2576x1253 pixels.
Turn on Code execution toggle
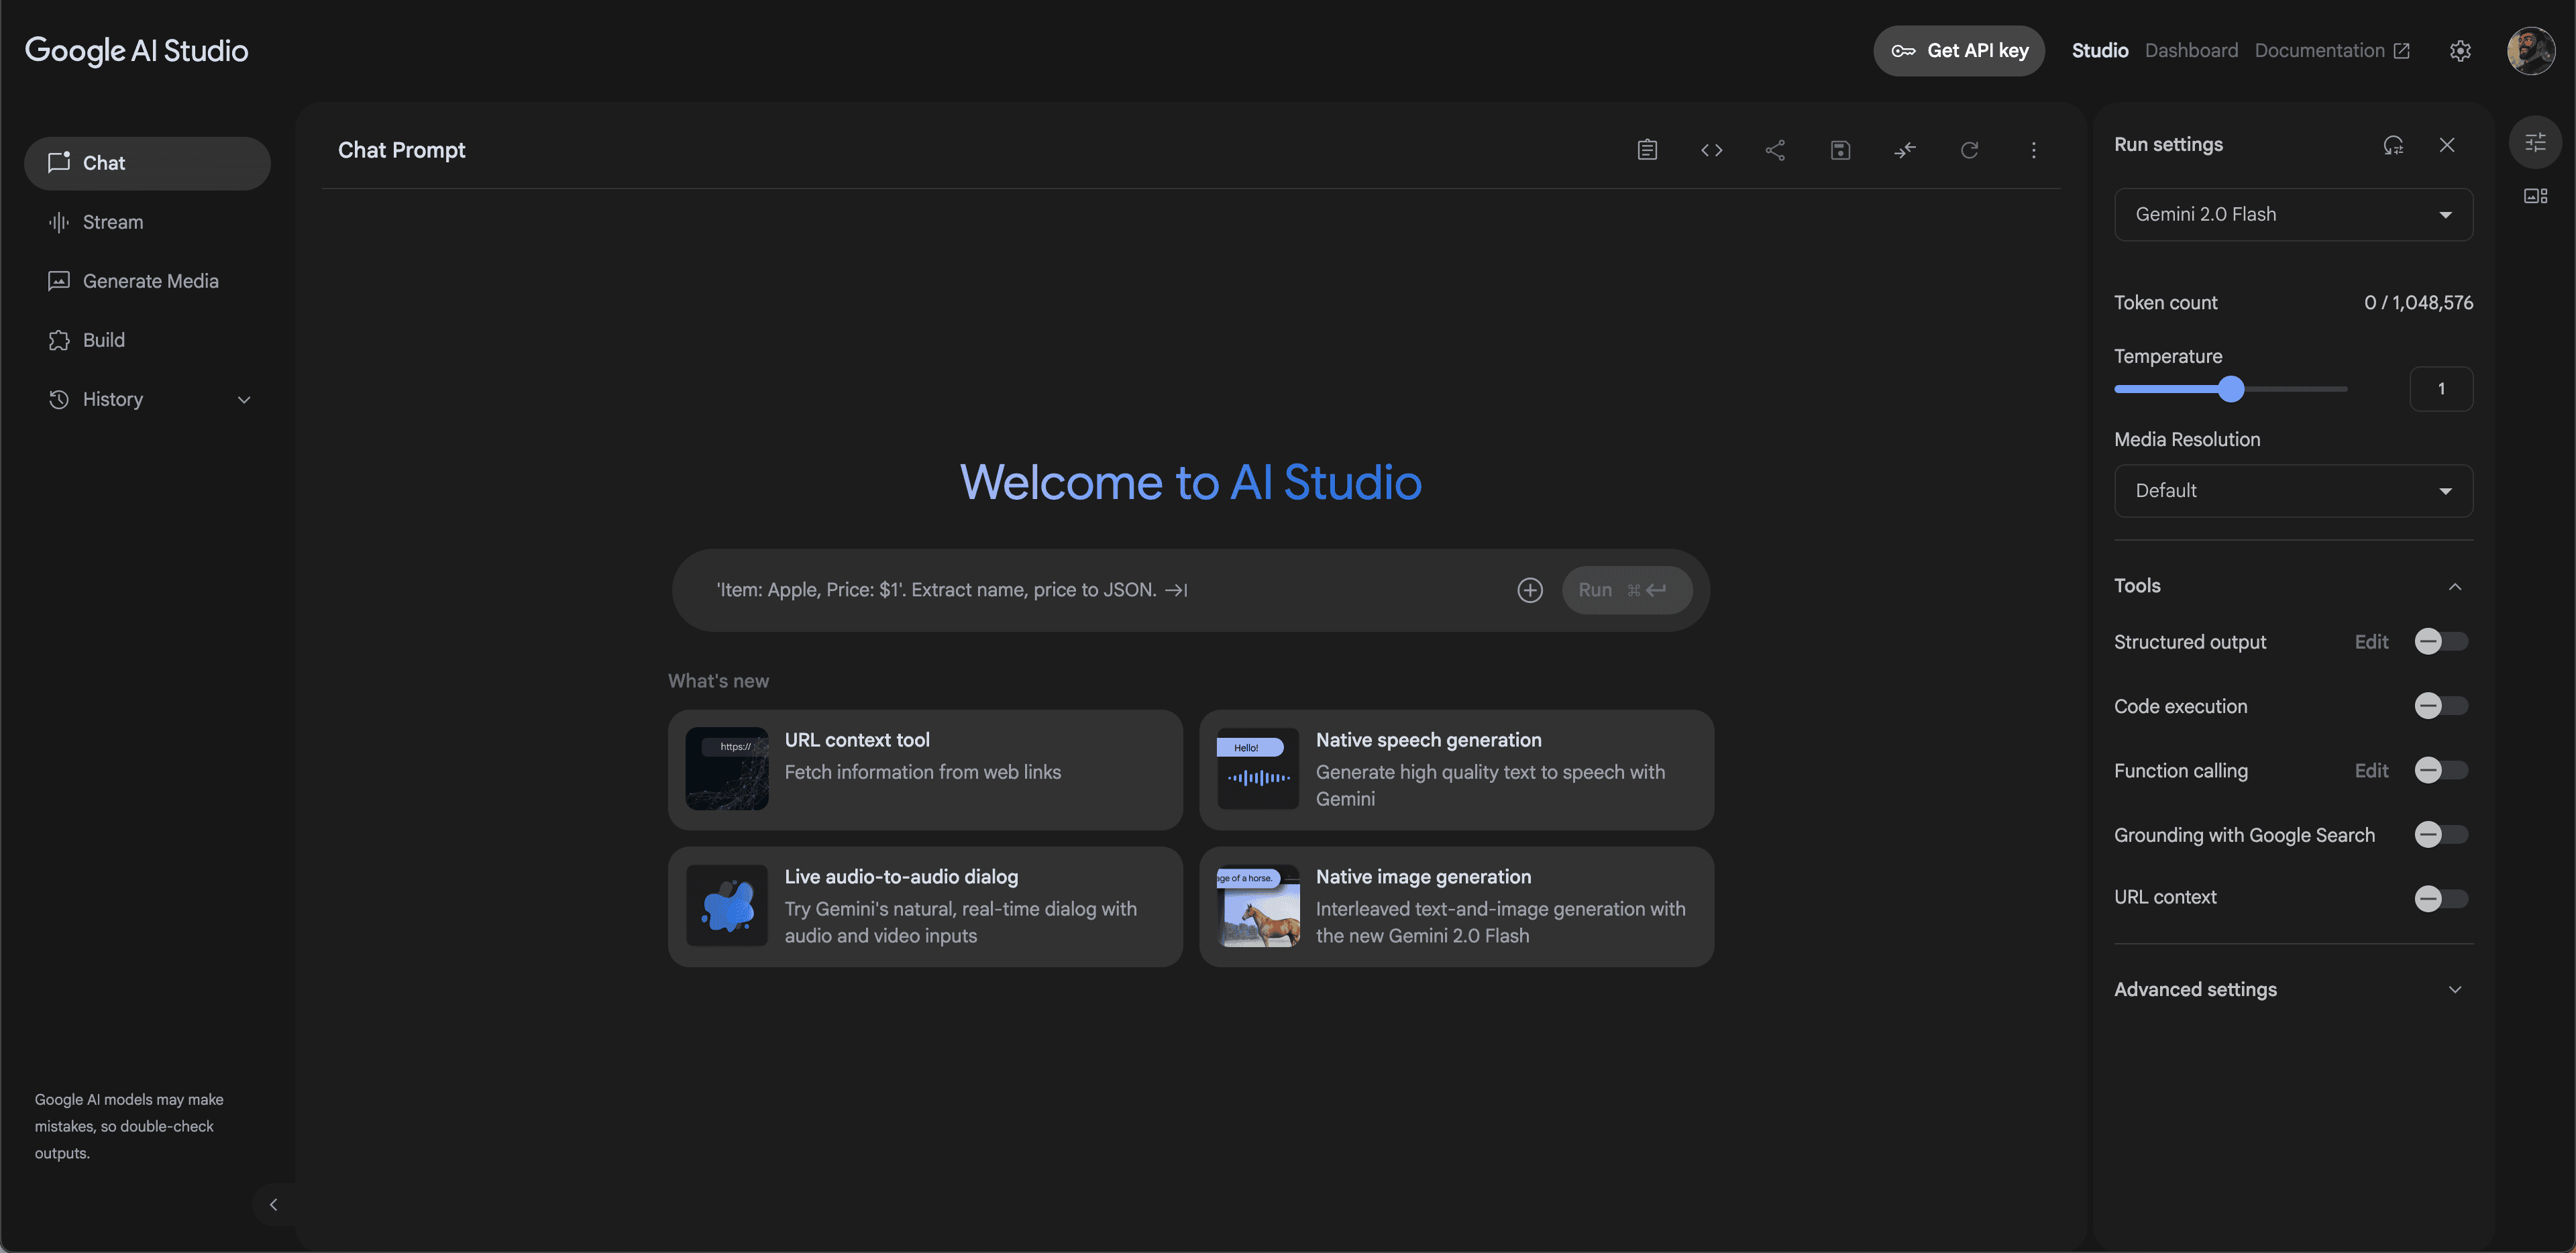(2440, 706)
